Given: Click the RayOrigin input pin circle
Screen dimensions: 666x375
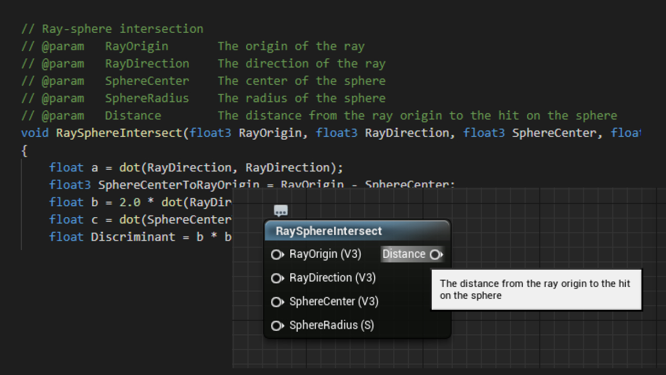Looking at the screenshot, I should [277, 254].
